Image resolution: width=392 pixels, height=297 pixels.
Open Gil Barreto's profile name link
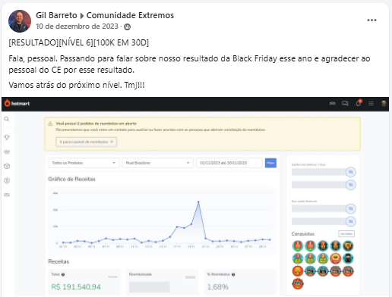click(56, 15)
